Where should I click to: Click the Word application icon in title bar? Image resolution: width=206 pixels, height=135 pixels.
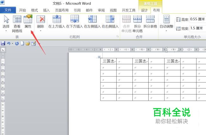pos(2,2)
